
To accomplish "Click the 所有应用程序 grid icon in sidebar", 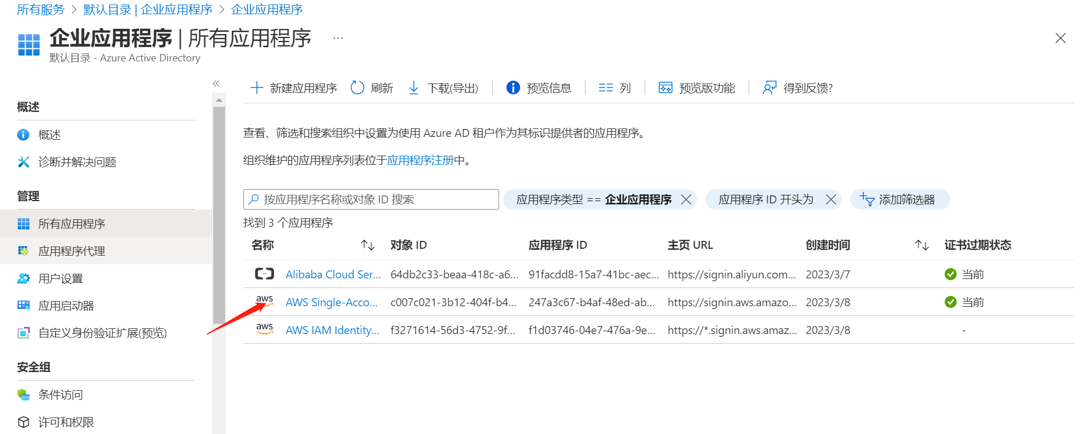I will tap(23, 224).
